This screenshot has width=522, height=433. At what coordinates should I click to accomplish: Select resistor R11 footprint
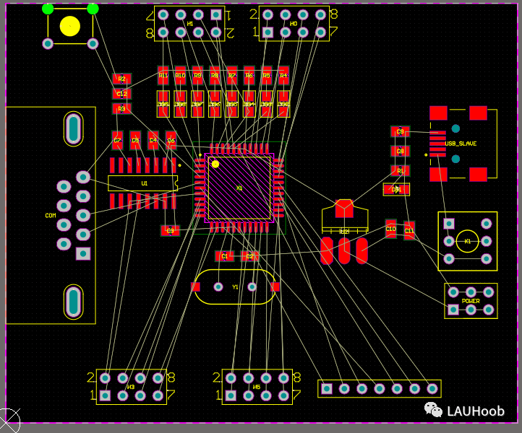[x=163, y=76]
